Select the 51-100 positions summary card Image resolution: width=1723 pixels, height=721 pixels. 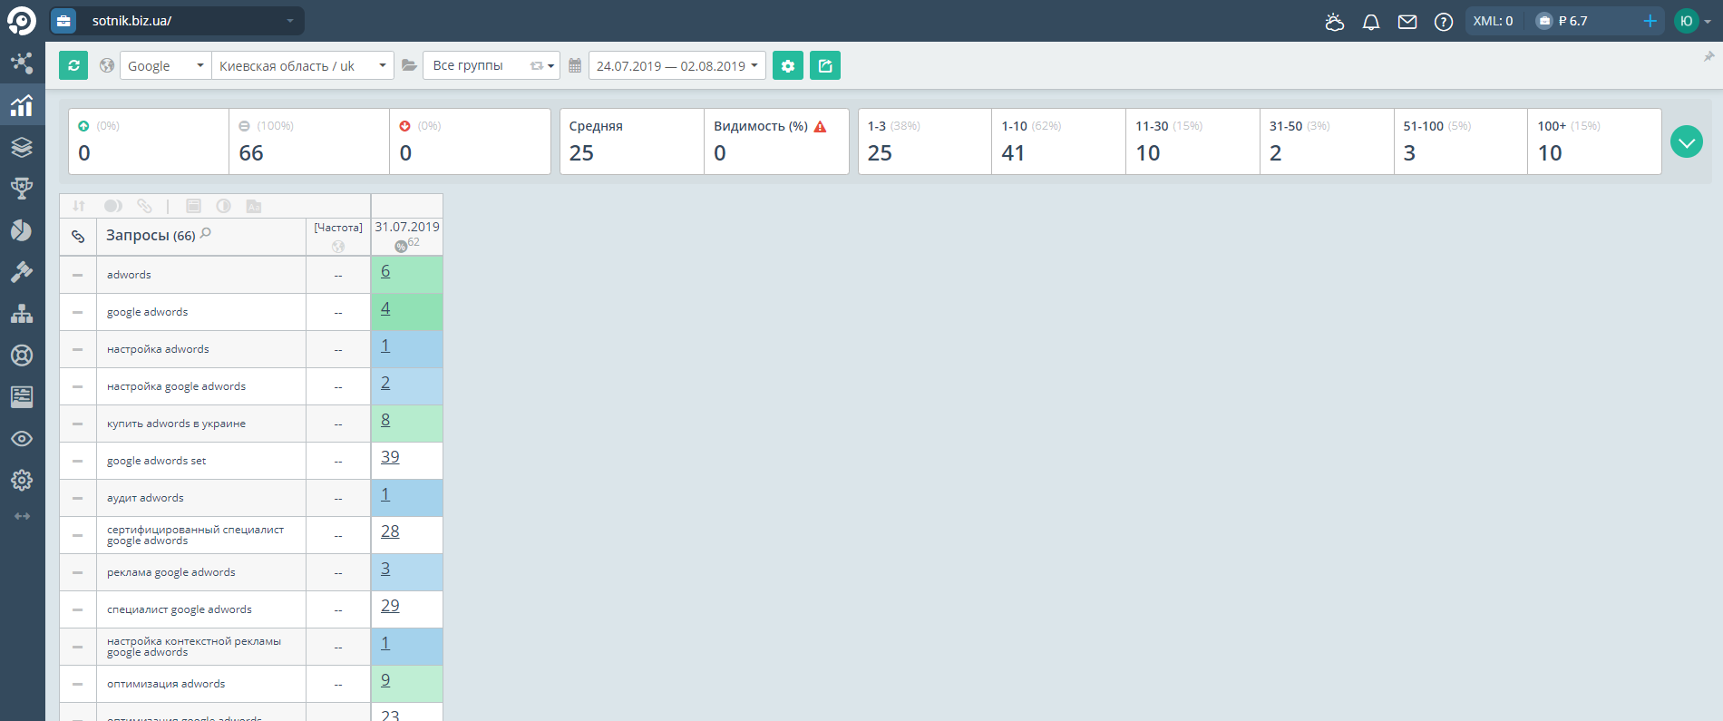pyautogui.click(x=1461, y=141)
